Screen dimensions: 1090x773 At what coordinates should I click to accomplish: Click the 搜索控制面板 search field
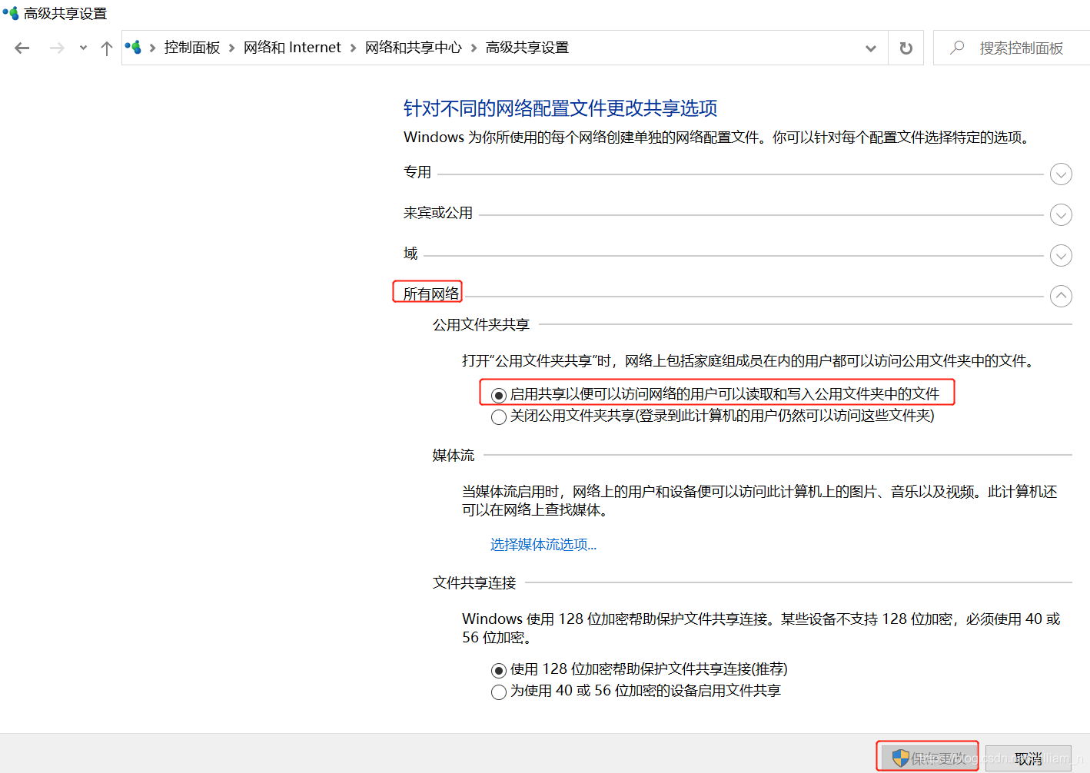point(1012,48)
